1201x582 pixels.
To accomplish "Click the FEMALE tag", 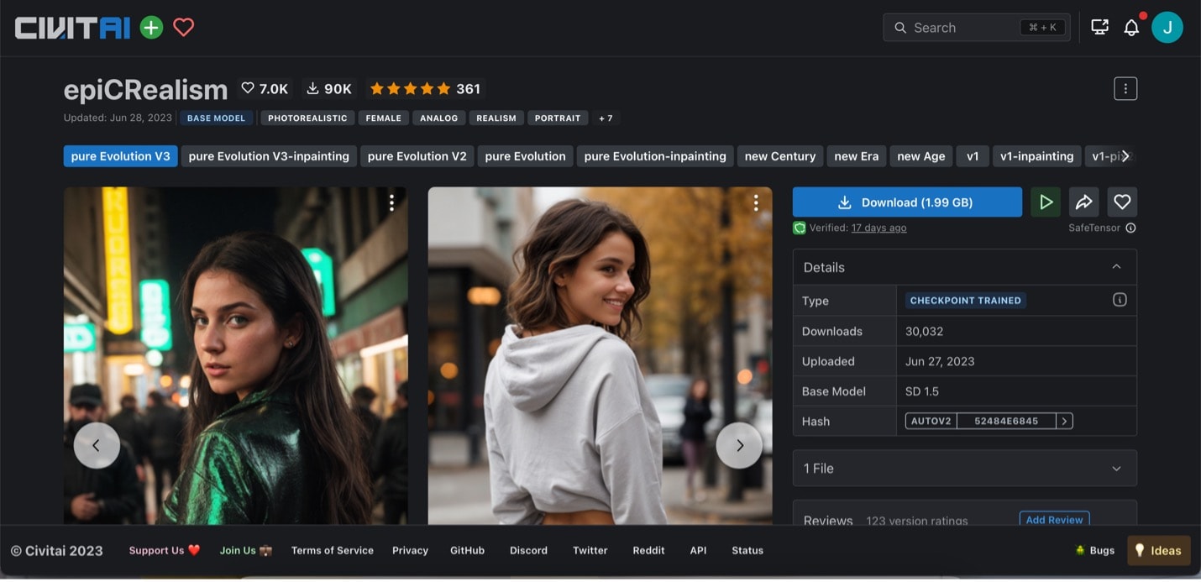I will (383, 118).
